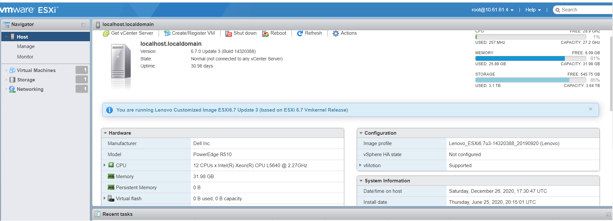Click the Refresh button
613x221 pixels.
(309, 33)
